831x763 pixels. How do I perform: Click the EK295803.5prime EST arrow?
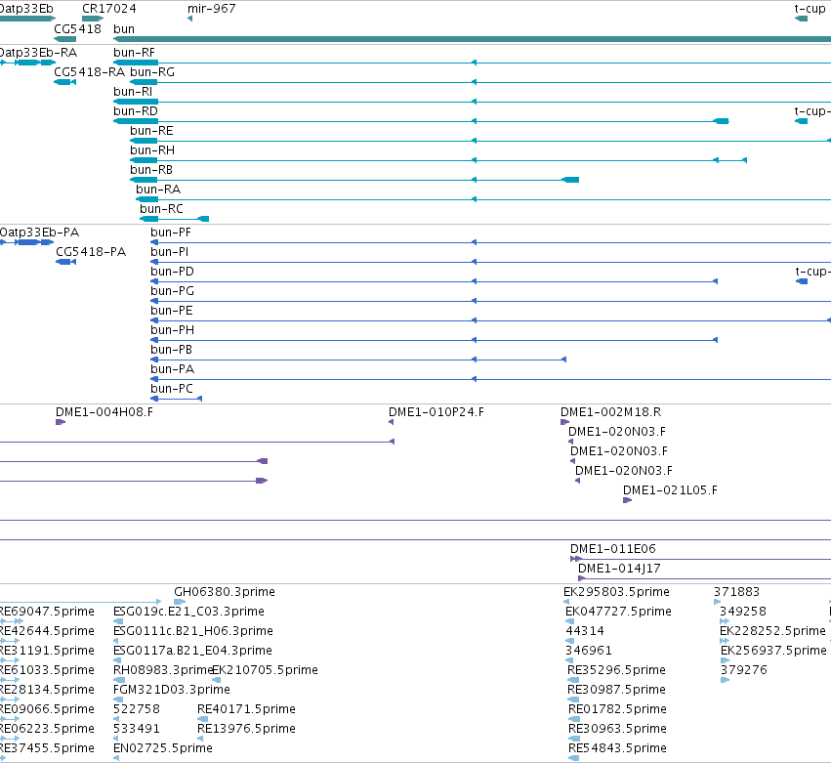(566, 602)
